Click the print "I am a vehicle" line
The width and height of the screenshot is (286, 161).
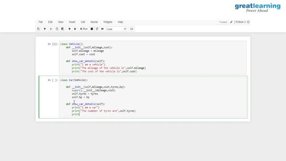click(x=88, y=64)
